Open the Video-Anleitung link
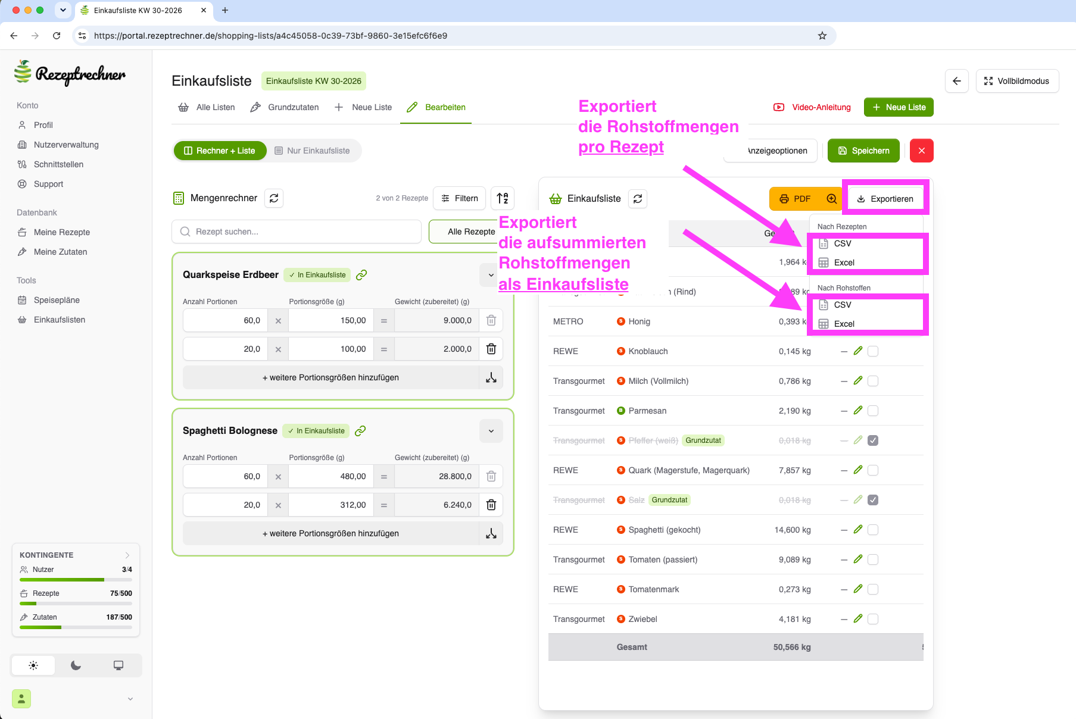The image size is (1076, 719). click(812, 107)
